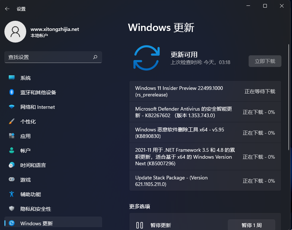Select Windows 更新 in the sidebar
The height and width of the screenshot is (230, 292).
(53, 222)
